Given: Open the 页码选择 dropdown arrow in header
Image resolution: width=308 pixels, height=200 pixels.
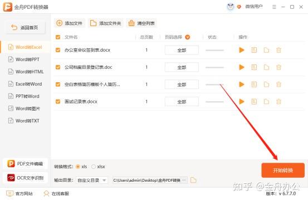Looking at the screenshot, I should click(188, 37).
